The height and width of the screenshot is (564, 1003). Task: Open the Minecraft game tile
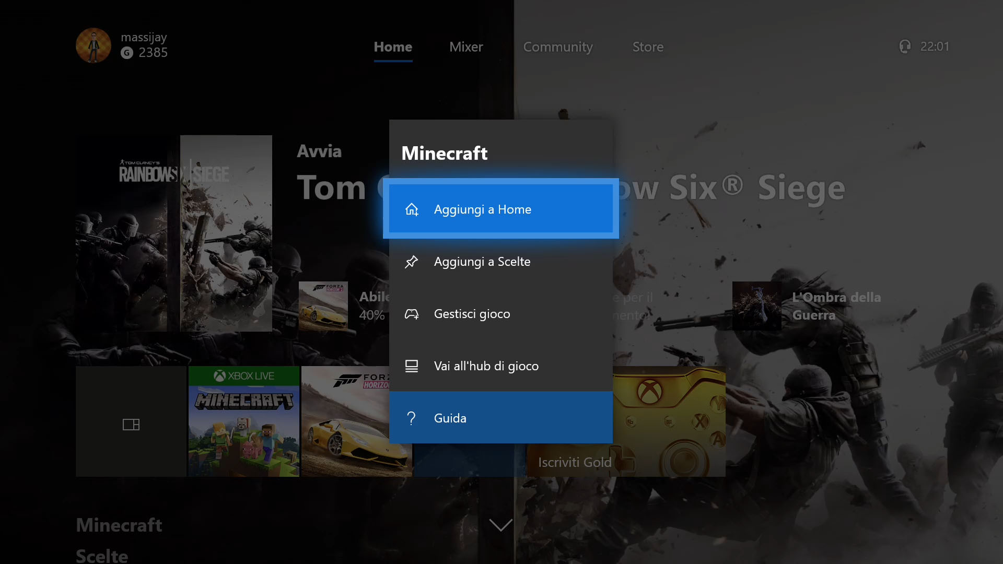click(244, 421)
